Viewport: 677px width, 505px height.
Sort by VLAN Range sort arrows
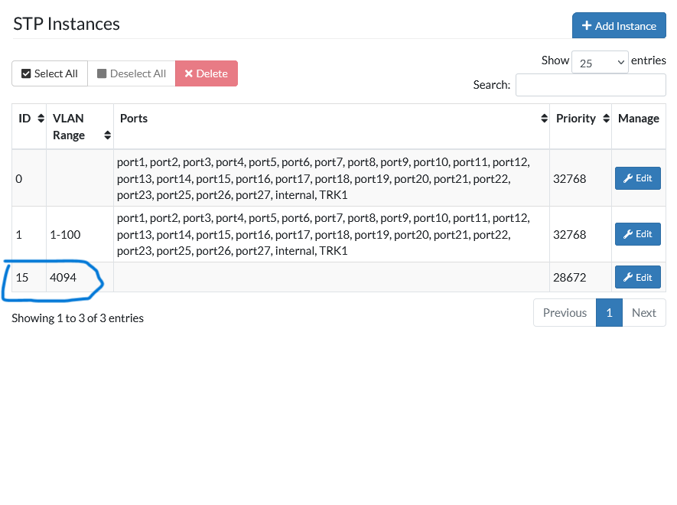pos(107,135)
